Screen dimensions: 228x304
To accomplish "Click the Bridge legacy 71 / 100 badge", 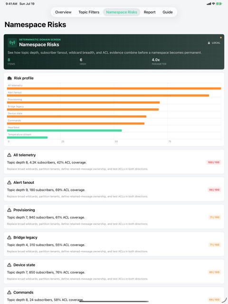I will [x=215, y=245].
